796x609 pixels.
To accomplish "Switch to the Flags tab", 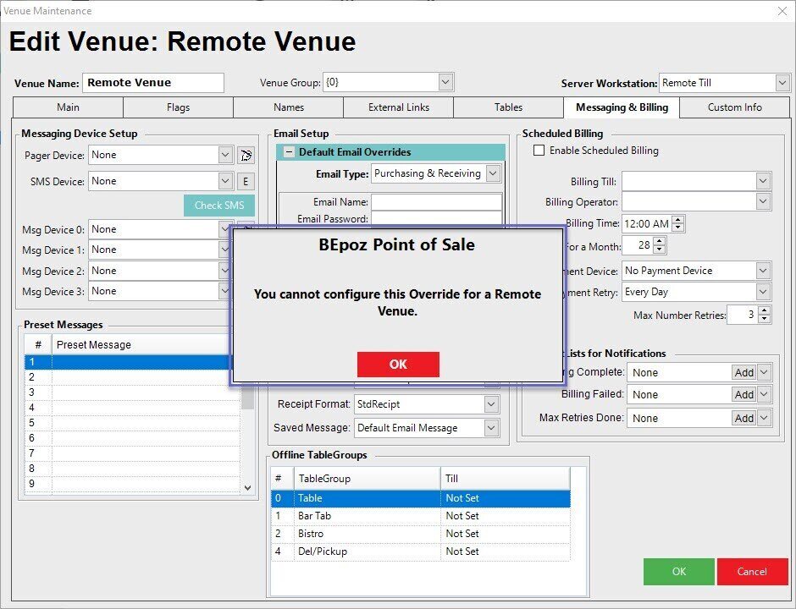I will point(178,107).
